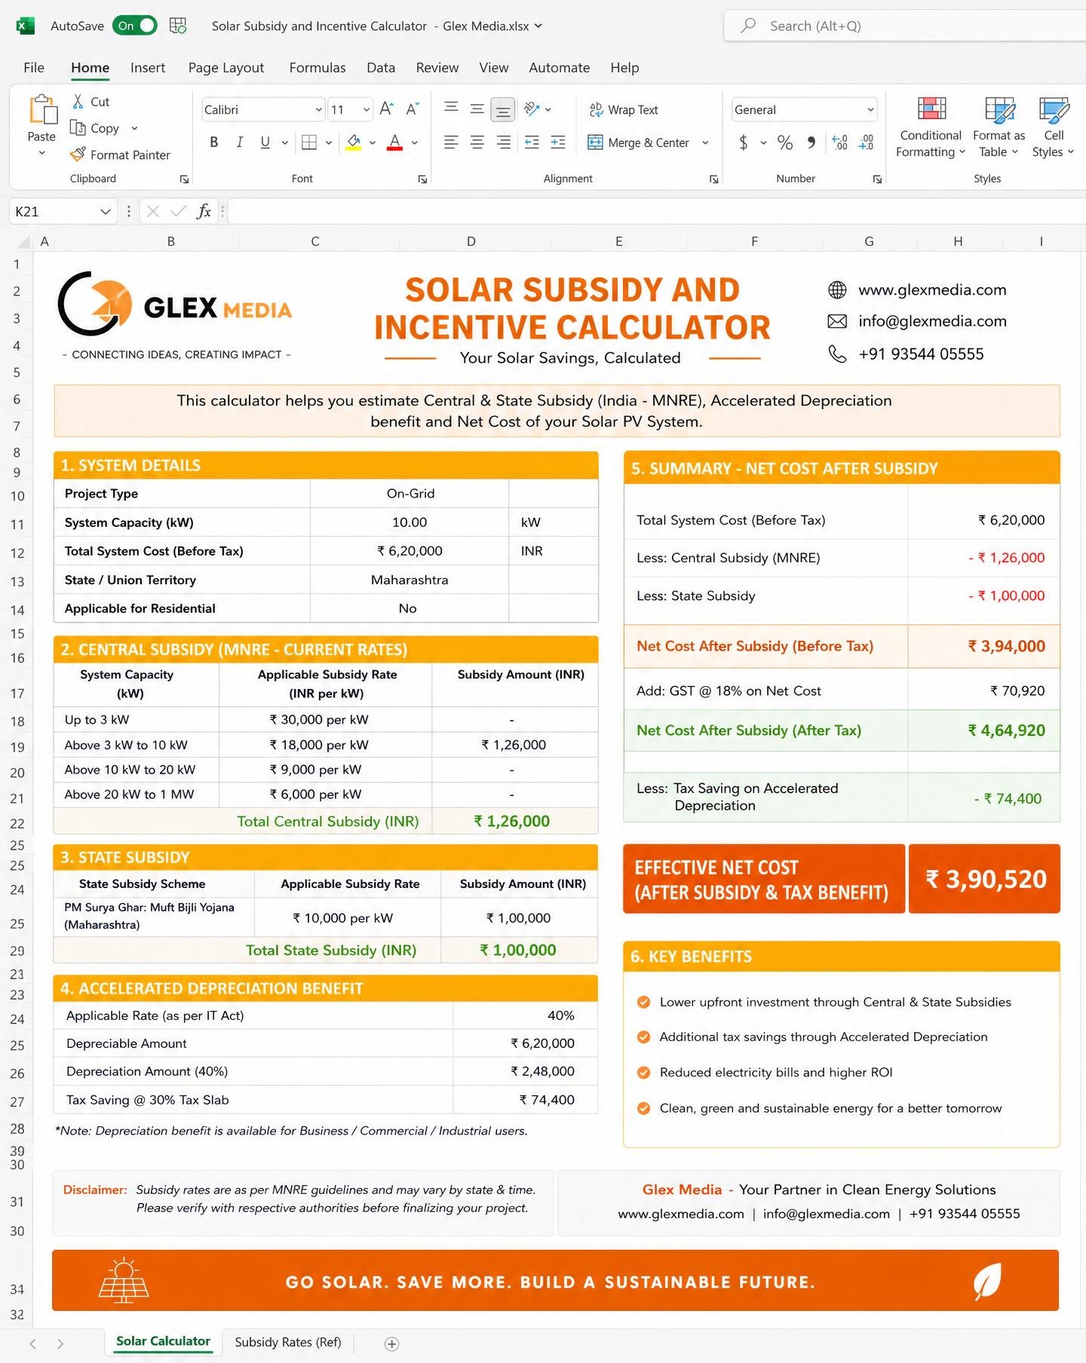The height and width of the screenshot is (1363, 1086).
Task: Click Merge & Center button
Action: click(x=639, y=142)
